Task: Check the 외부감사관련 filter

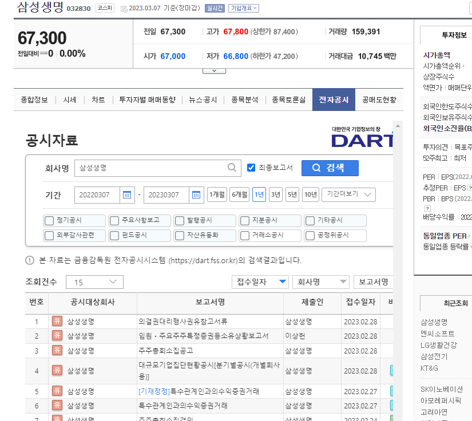Action: click(x=49, y=235)
